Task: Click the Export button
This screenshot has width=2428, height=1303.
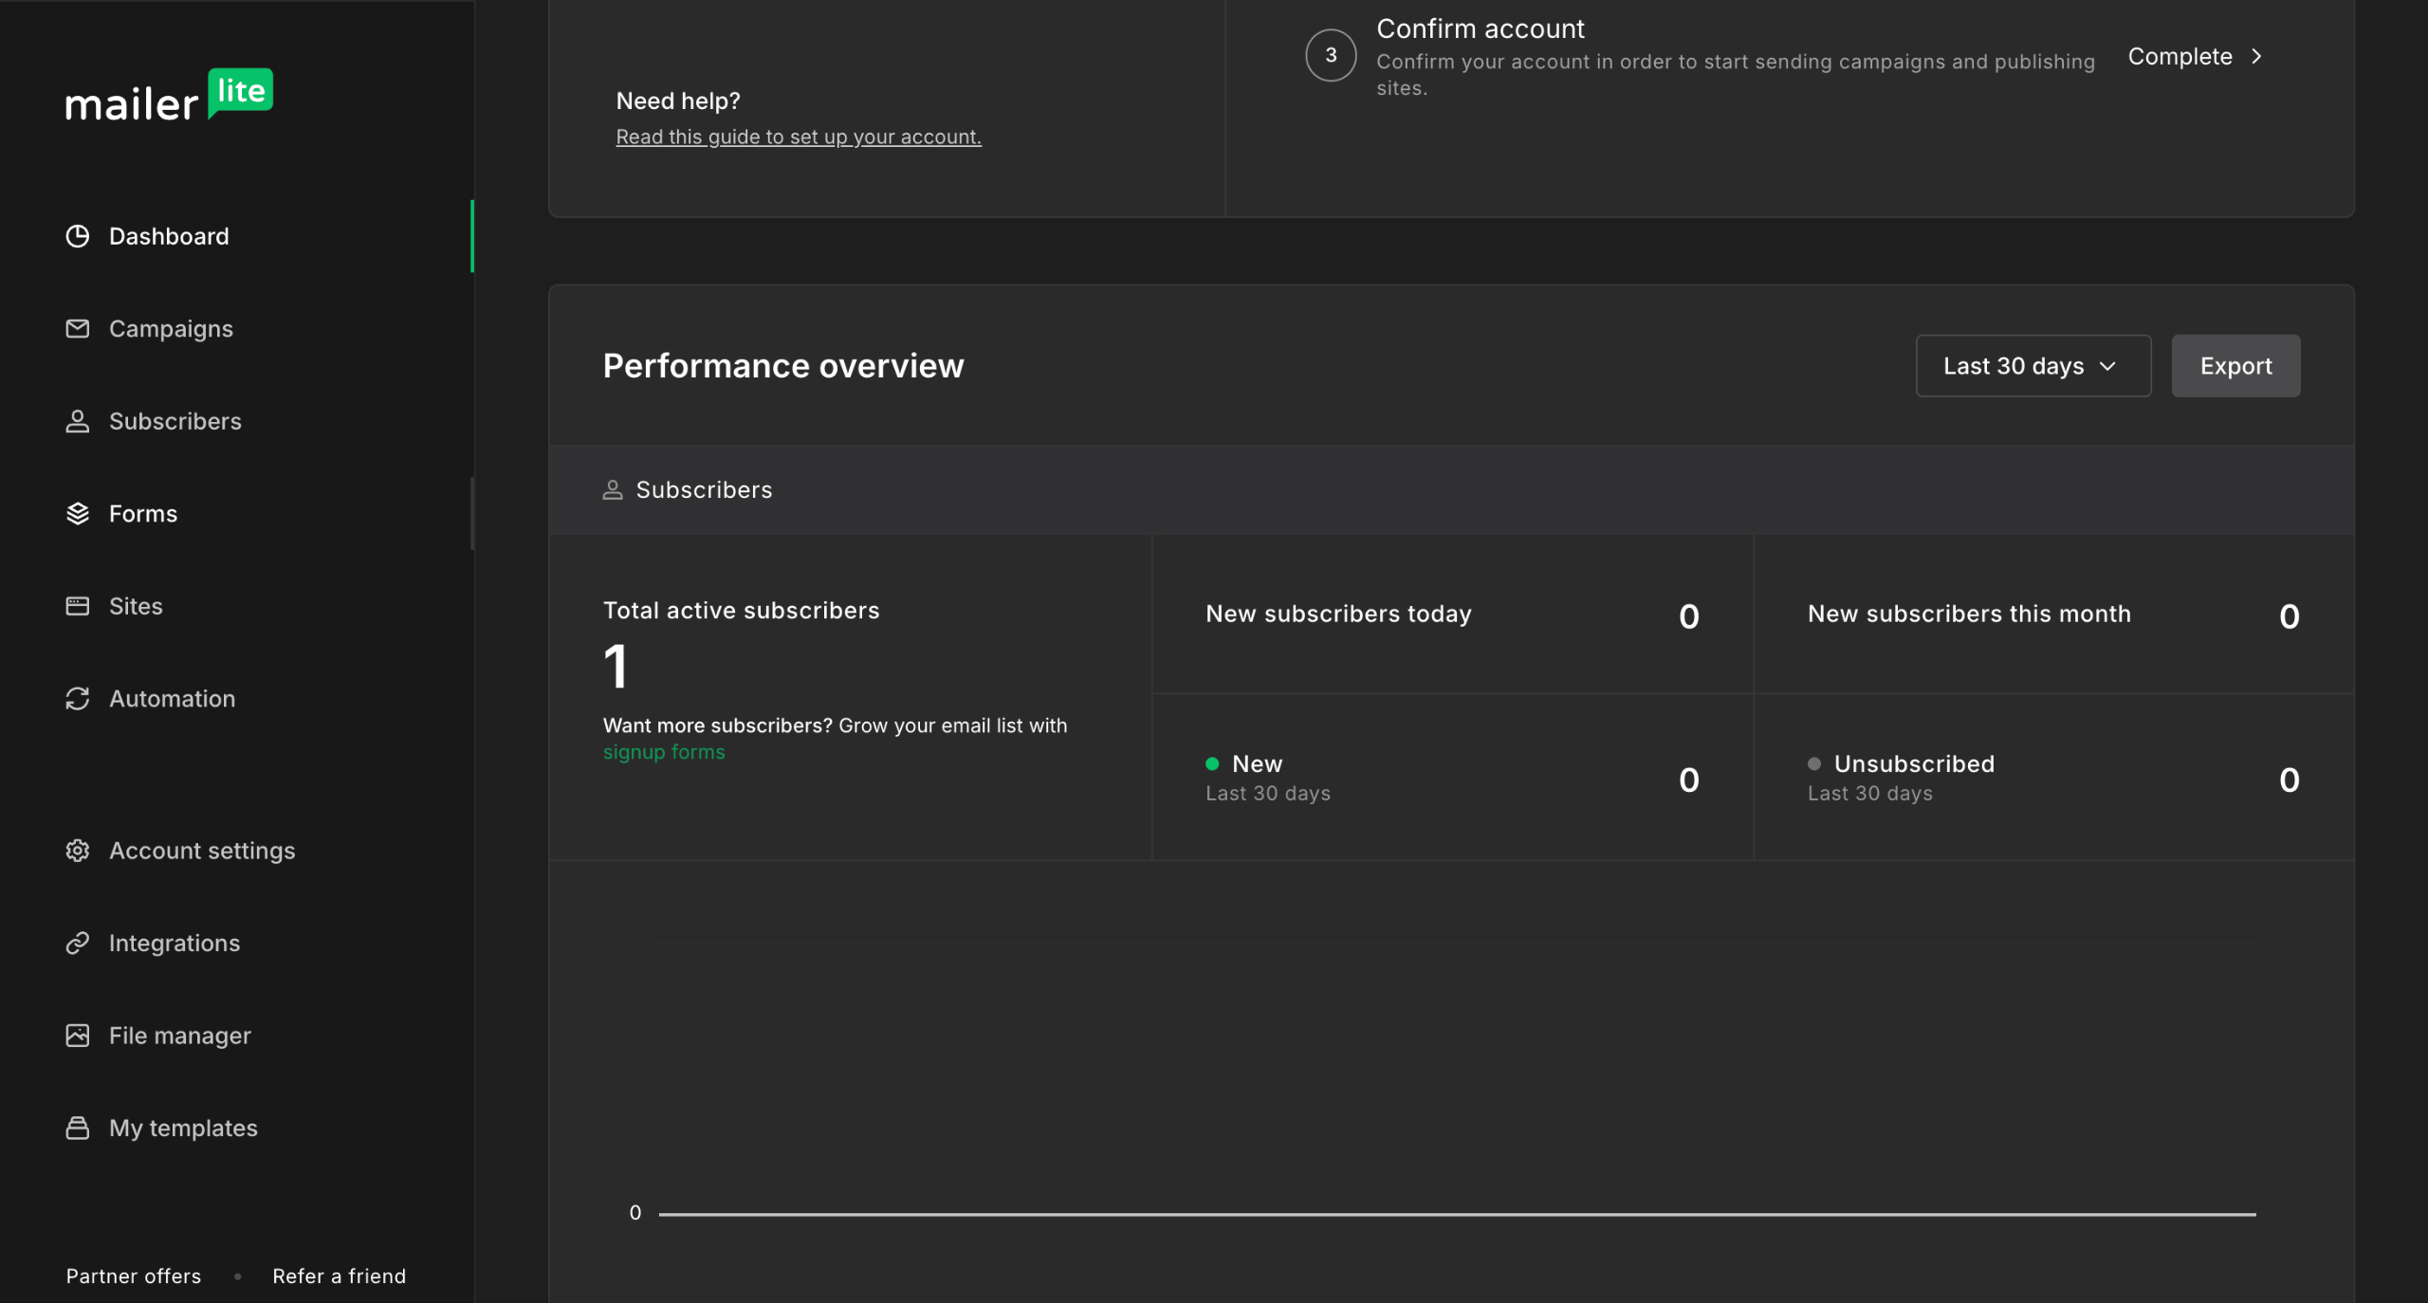Action: point(2235,366)
